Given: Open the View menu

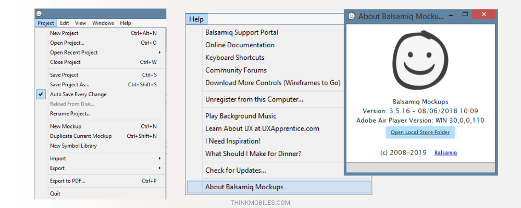Looking at the screenshot, I should point(80,23).
